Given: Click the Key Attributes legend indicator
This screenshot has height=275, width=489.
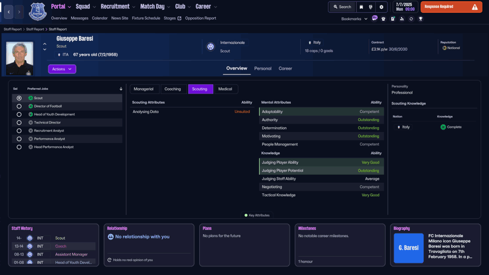Looking at the screenshot, I should (x=246, y=215).
